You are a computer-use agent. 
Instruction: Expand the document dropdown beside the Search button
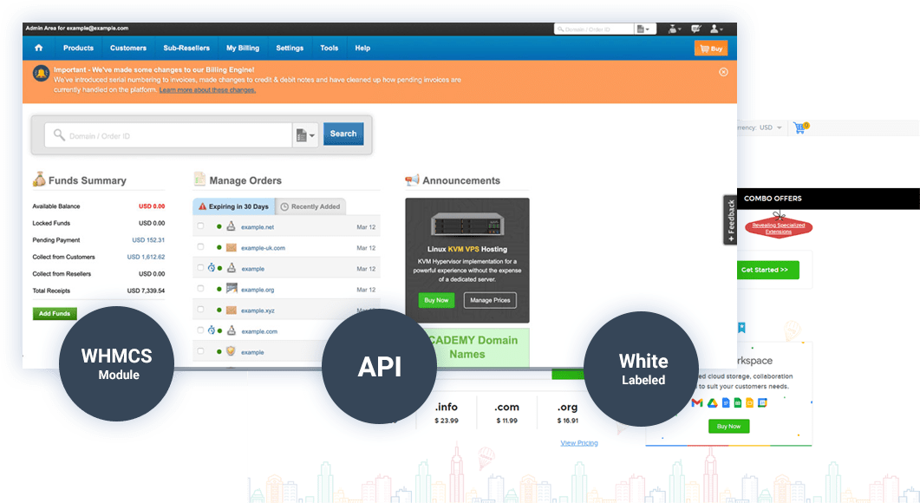pyautogui.click(x=305, y=135)
